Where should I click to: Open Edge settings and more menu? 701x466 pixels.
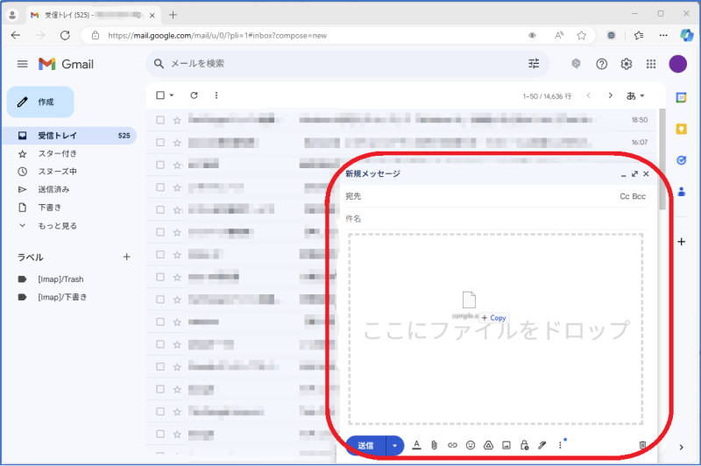(x=663, y=35)
